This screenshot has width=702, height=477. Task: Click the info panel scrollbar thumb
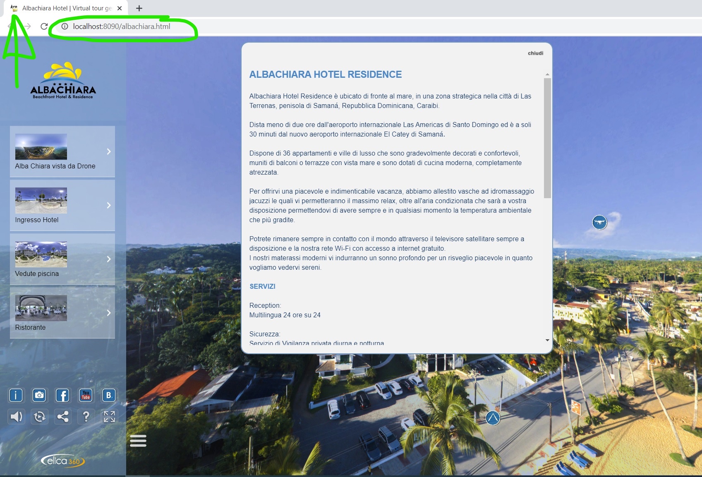(x=547, y=138)
